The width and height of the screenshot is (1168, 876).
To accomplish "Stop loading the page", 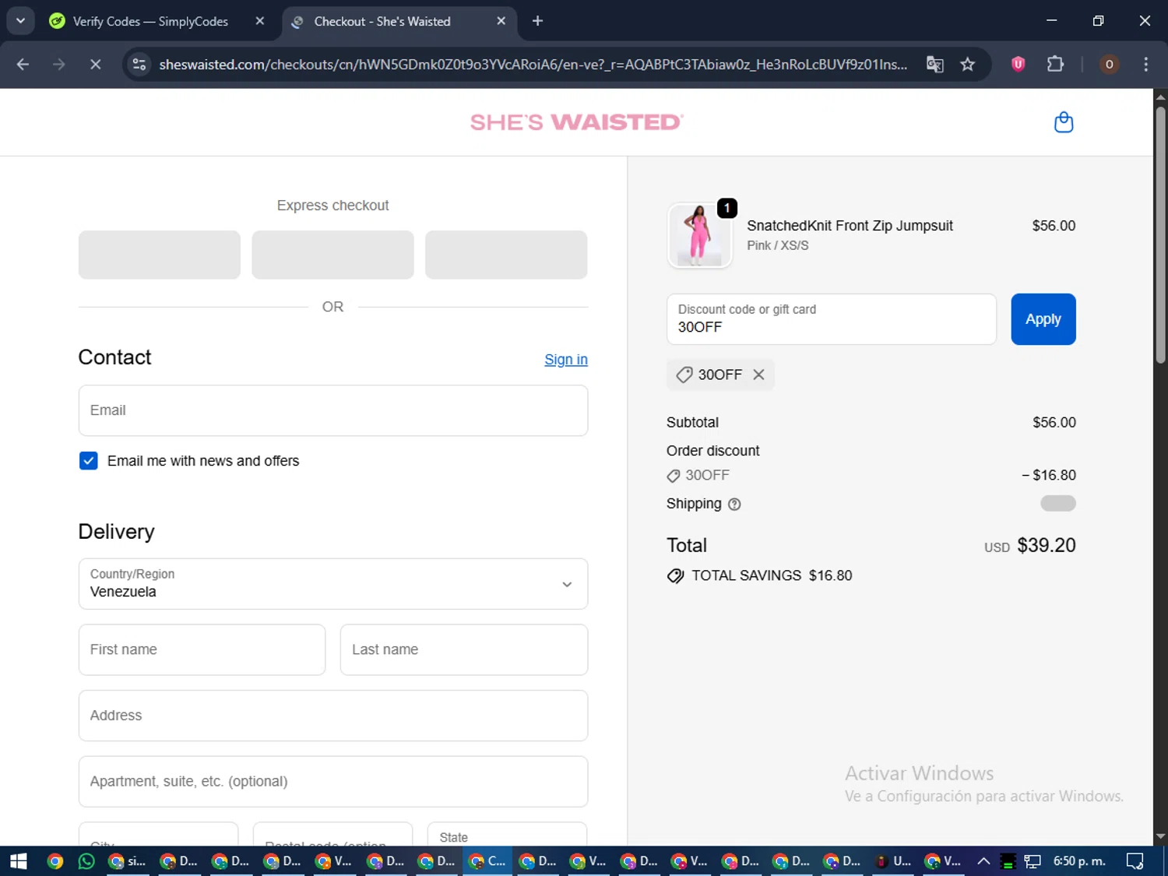I will click(x=95, y=65).
